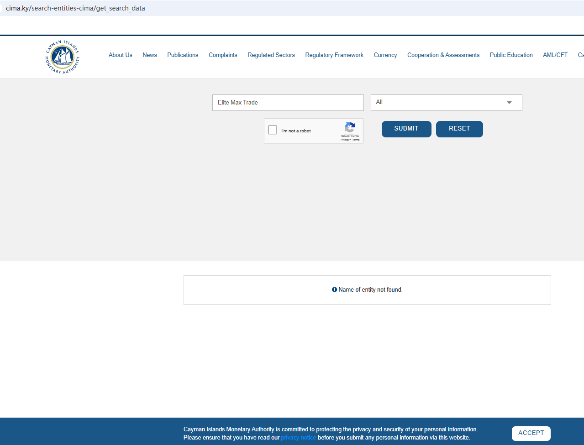
Task: Open the privacy notice link
Action: click(298, 437)
